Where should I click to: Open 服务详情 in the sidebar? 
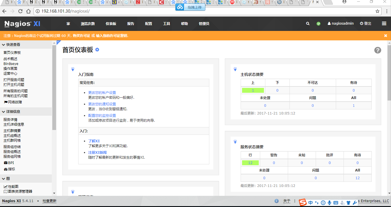(10, 120)
